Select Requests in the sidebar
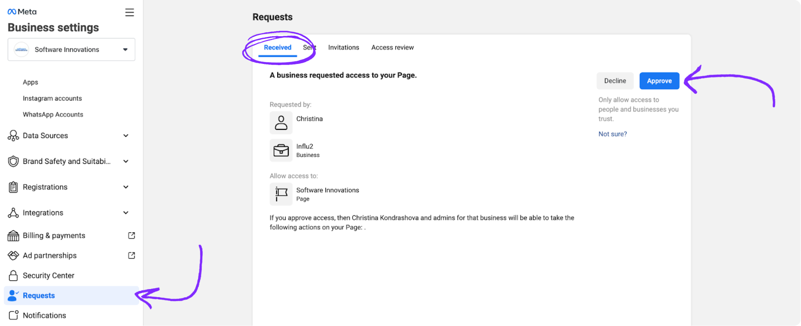Viewport: 801px width, 326px height. click(x=71, y=295)
